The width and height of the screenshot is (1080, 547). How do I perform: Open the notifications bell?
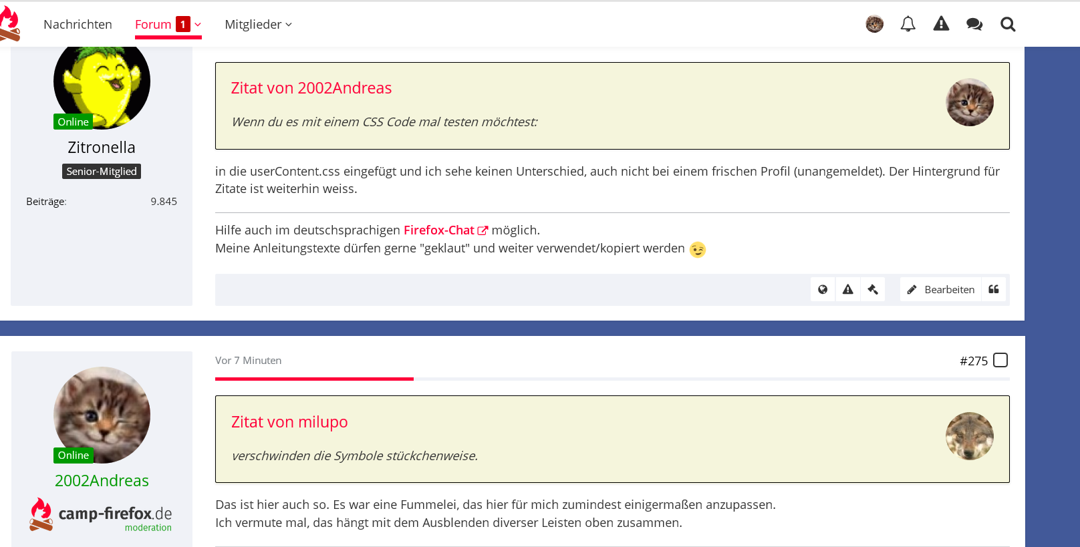[908, 25]
